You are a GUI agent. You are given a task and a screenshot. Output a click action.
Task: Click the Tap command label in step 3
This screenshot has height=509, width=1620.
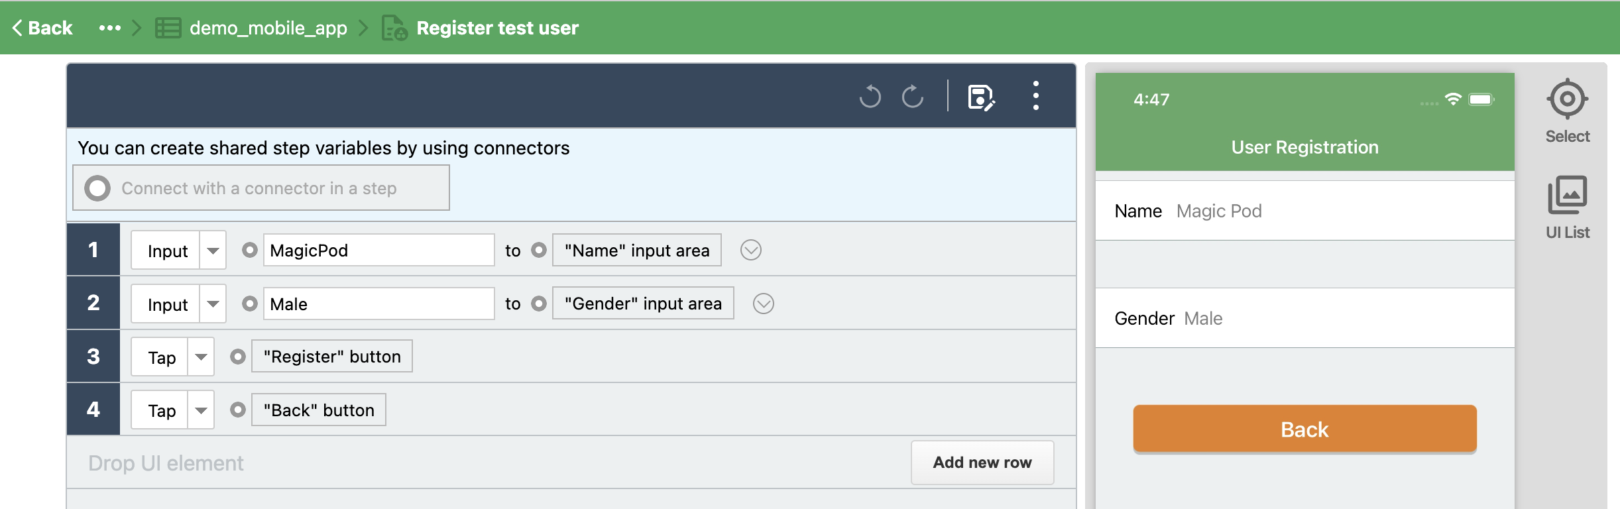pyautogui.click(x=161, y=358)
